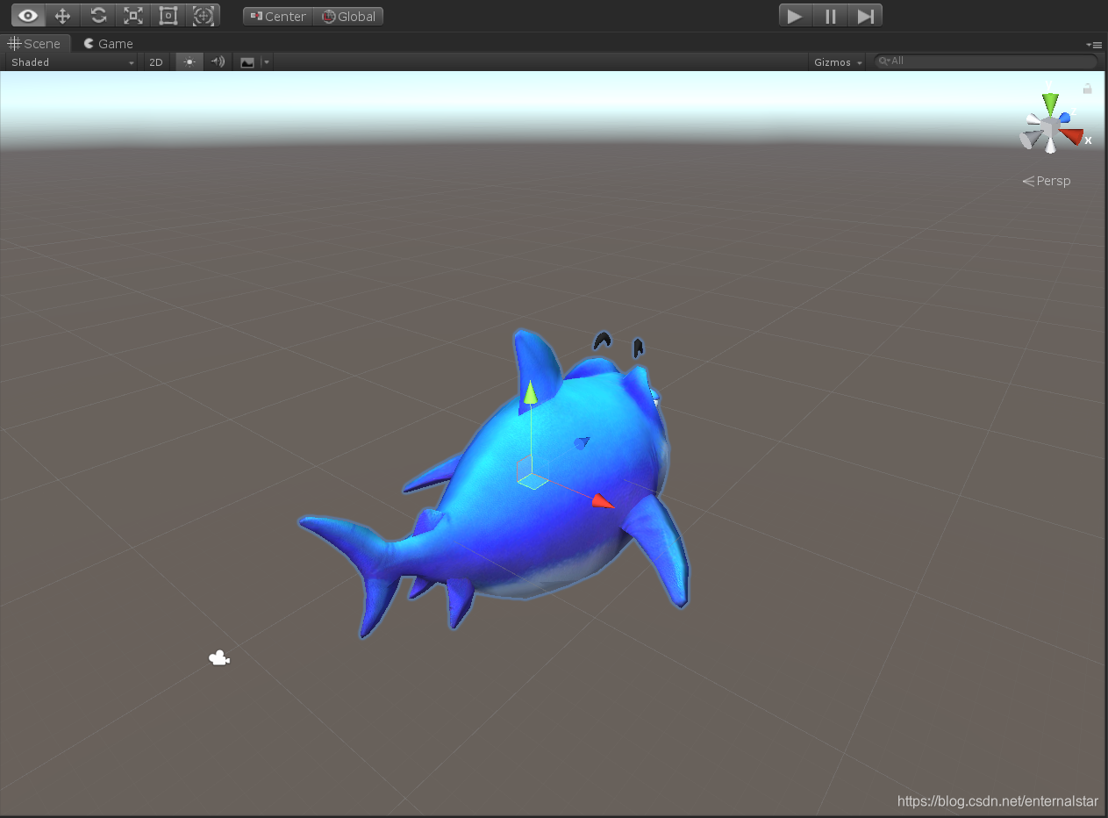Select the Rotate tool
Screen dimensions: 1108x818
(98, 16)
